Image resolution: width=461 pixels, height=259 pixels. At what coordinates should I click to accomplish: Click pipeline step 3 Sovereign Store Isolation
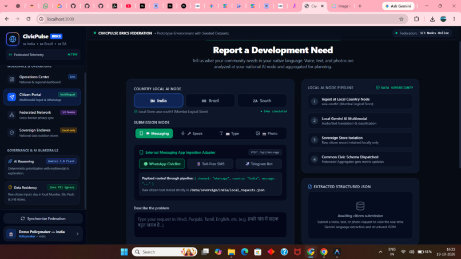point(360,140)
